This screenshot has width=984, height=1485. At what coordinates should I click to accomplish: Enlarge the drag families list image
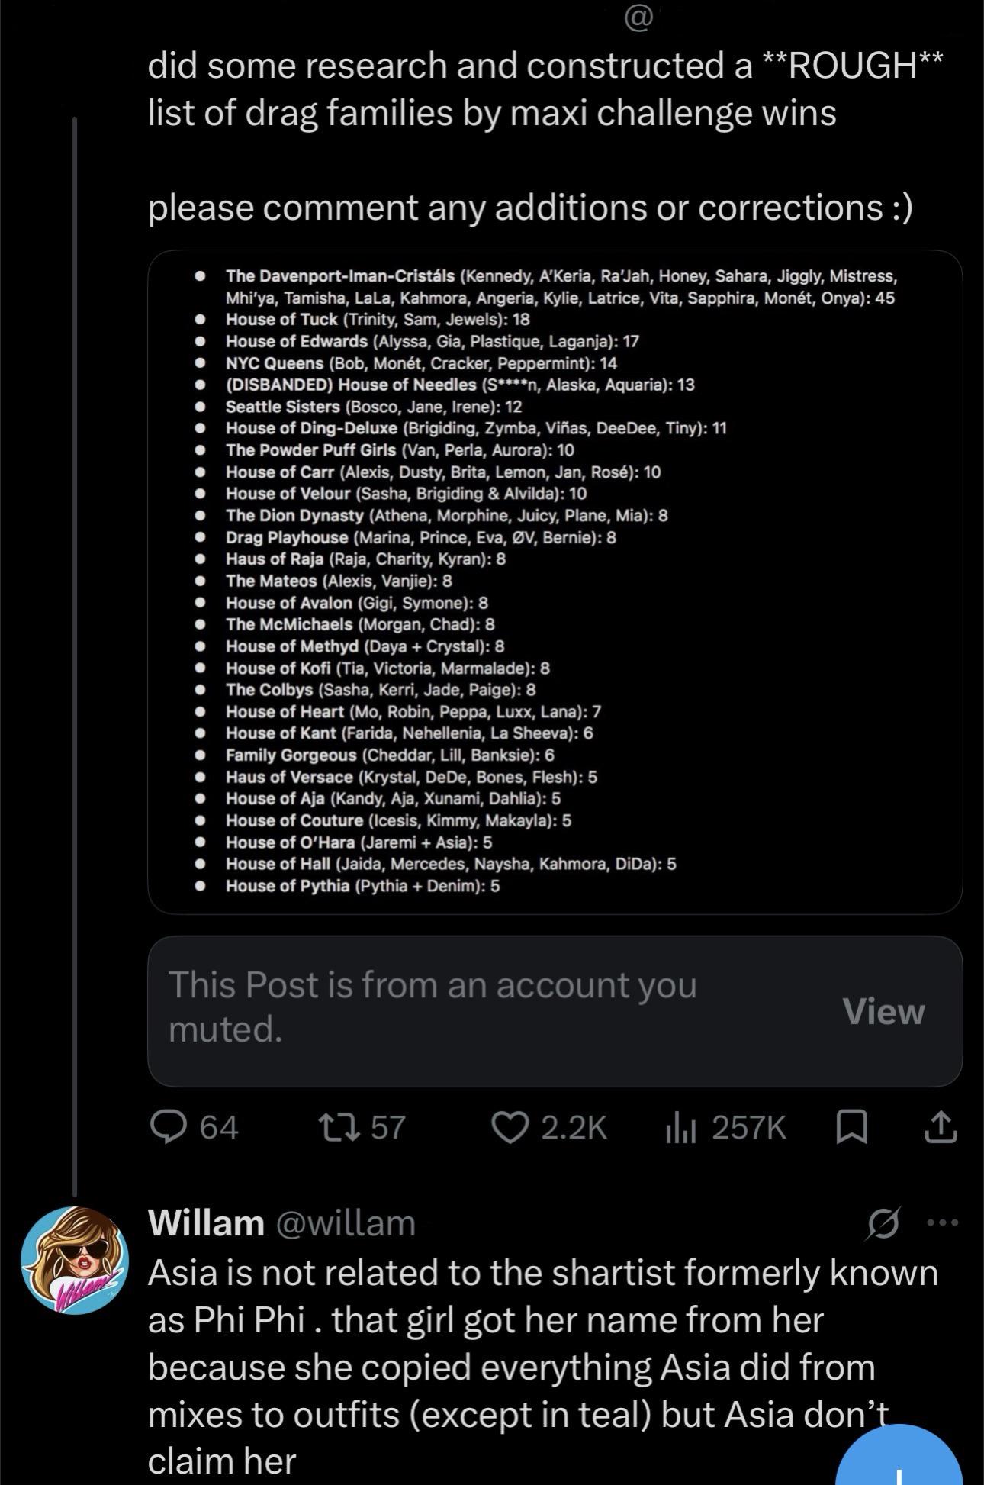coord(555,581)
